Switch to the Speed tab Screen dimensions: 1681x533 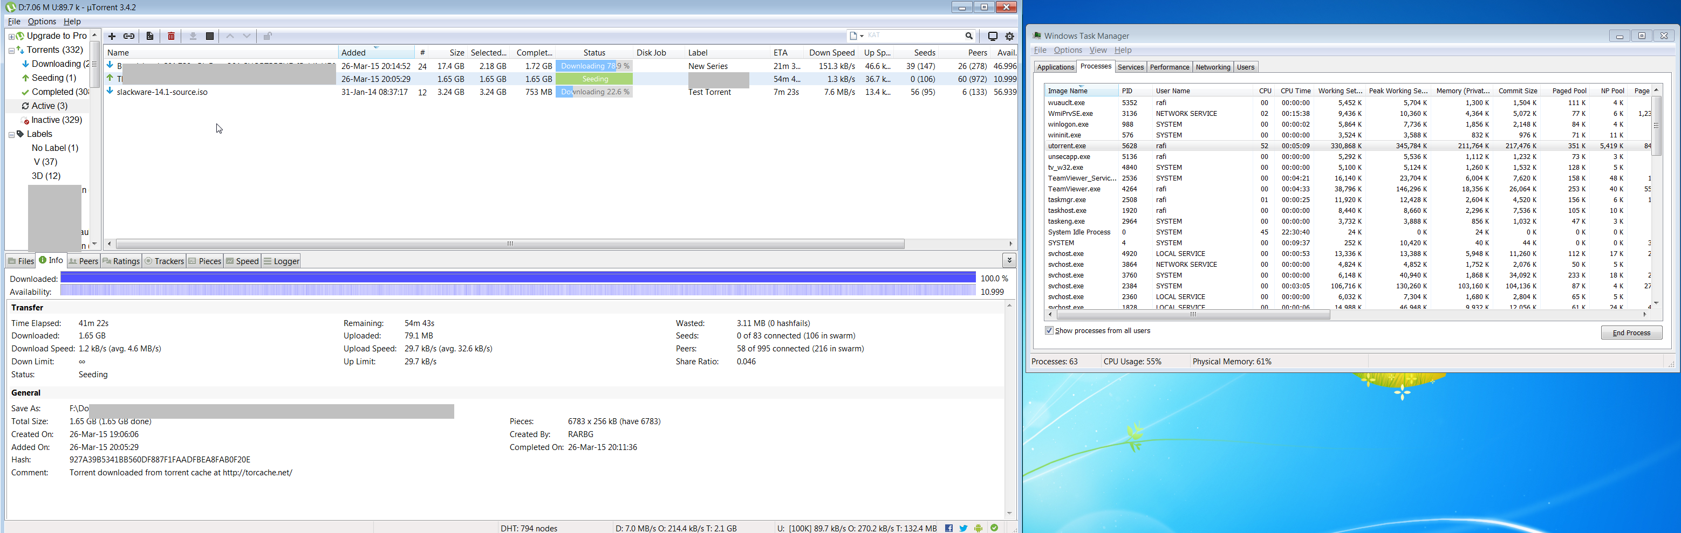[243, 261]
